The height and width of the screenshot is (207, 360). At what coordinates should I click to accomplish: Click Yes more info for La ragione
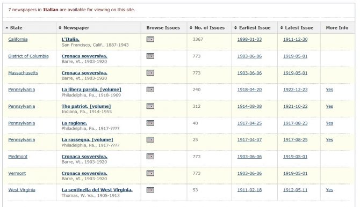pyautogui.click(x=329, y=123)
